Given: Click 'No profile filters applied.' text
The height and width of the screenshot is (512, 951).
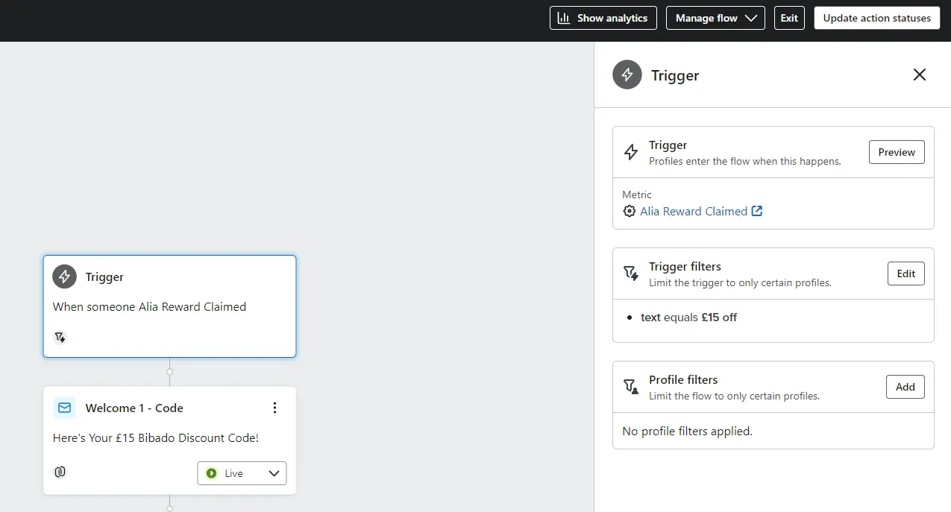Looking at the screenshot, I should coord(687,431).
